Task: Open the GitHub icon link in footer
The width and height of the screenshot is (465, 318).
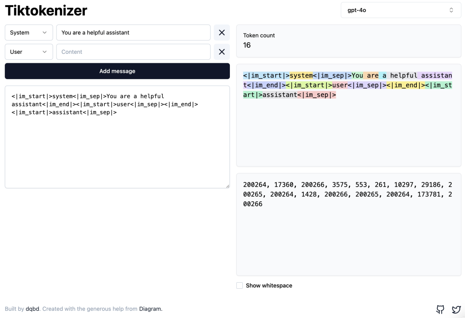Action: [x=440, y=309]
